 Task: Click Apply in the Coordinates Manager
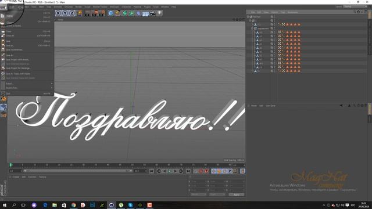(237, 194)
